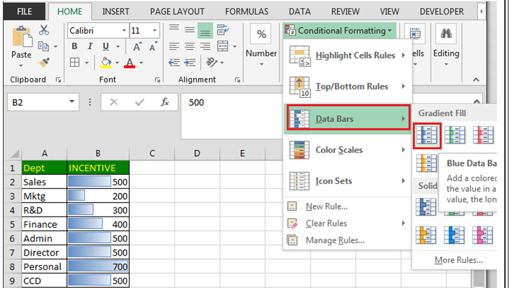The width and height of the screenshot is (509, 288).
Task: Click the Increase Indent icon
Action: pos(189,62)
